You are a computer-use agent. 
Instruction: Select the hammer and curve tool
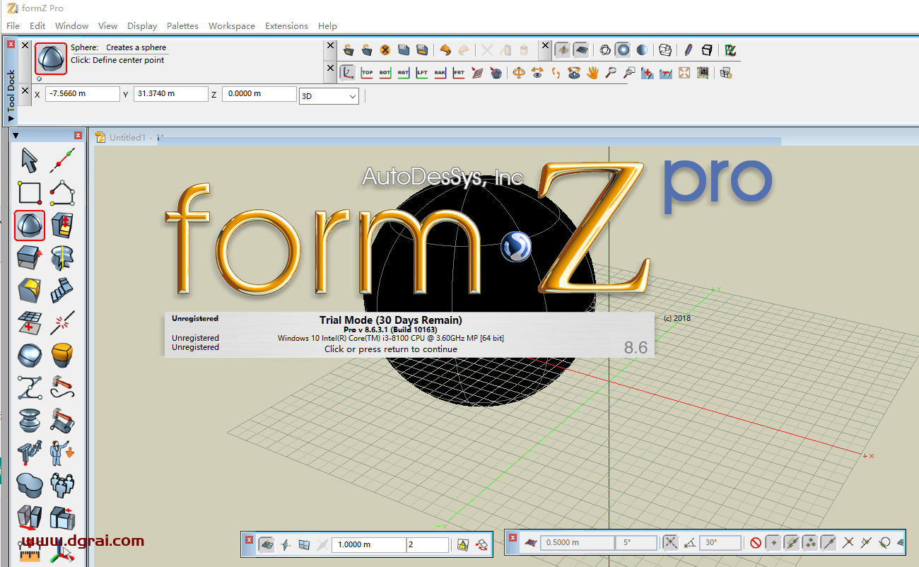pyautogui.click(x=63, y=387)
